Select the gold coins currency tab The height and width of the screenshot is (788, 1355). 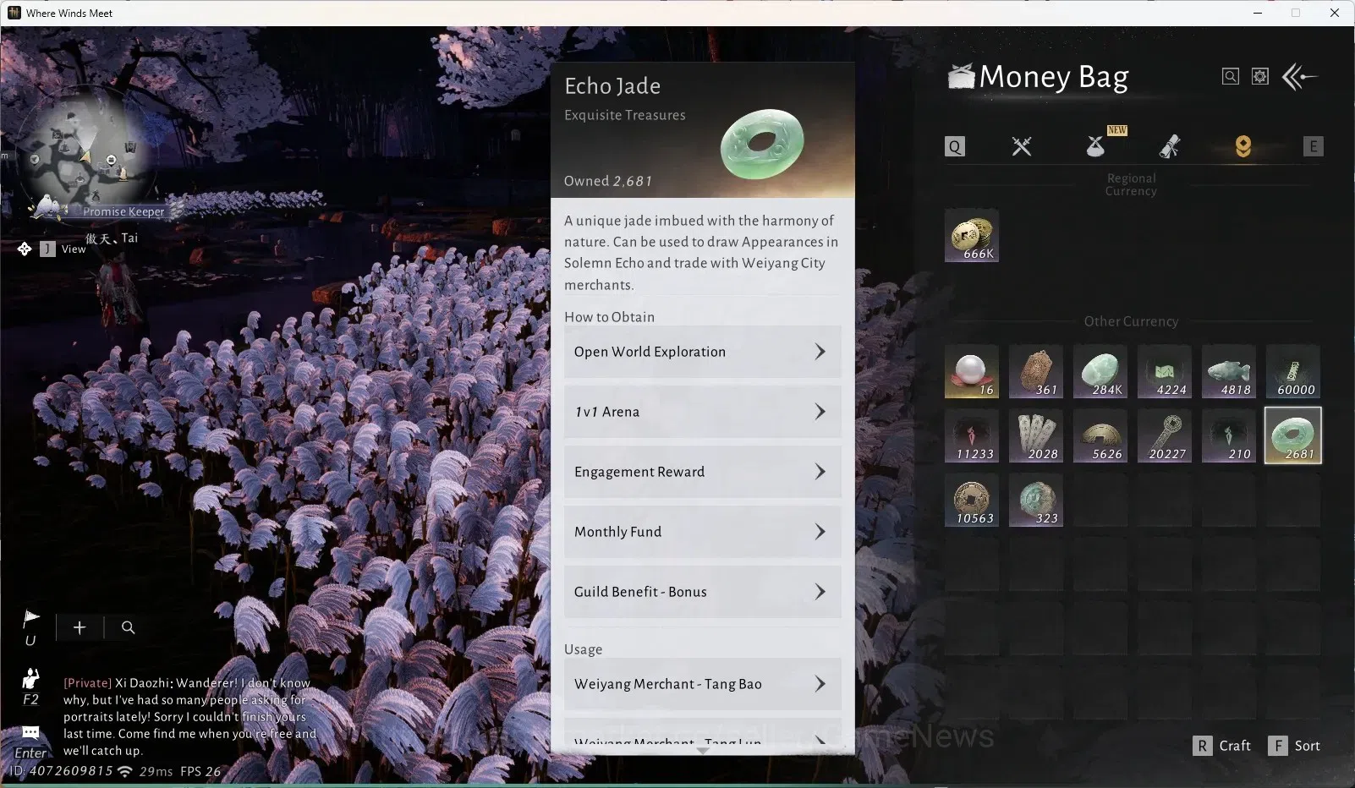[1243, 146]
